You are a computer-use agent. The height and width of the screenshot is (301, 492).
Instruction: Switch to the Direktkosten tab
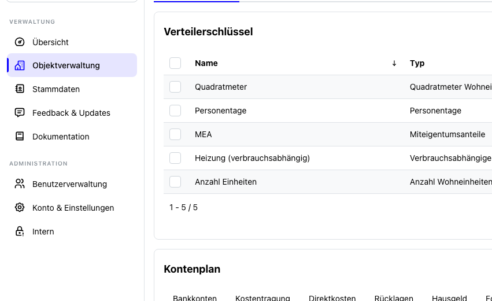332,298
